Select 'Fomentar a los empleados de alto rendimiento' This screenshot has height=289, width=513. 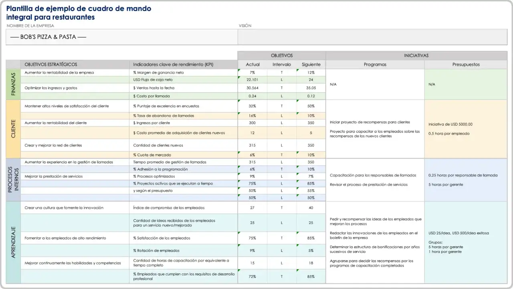pos(65,238)
